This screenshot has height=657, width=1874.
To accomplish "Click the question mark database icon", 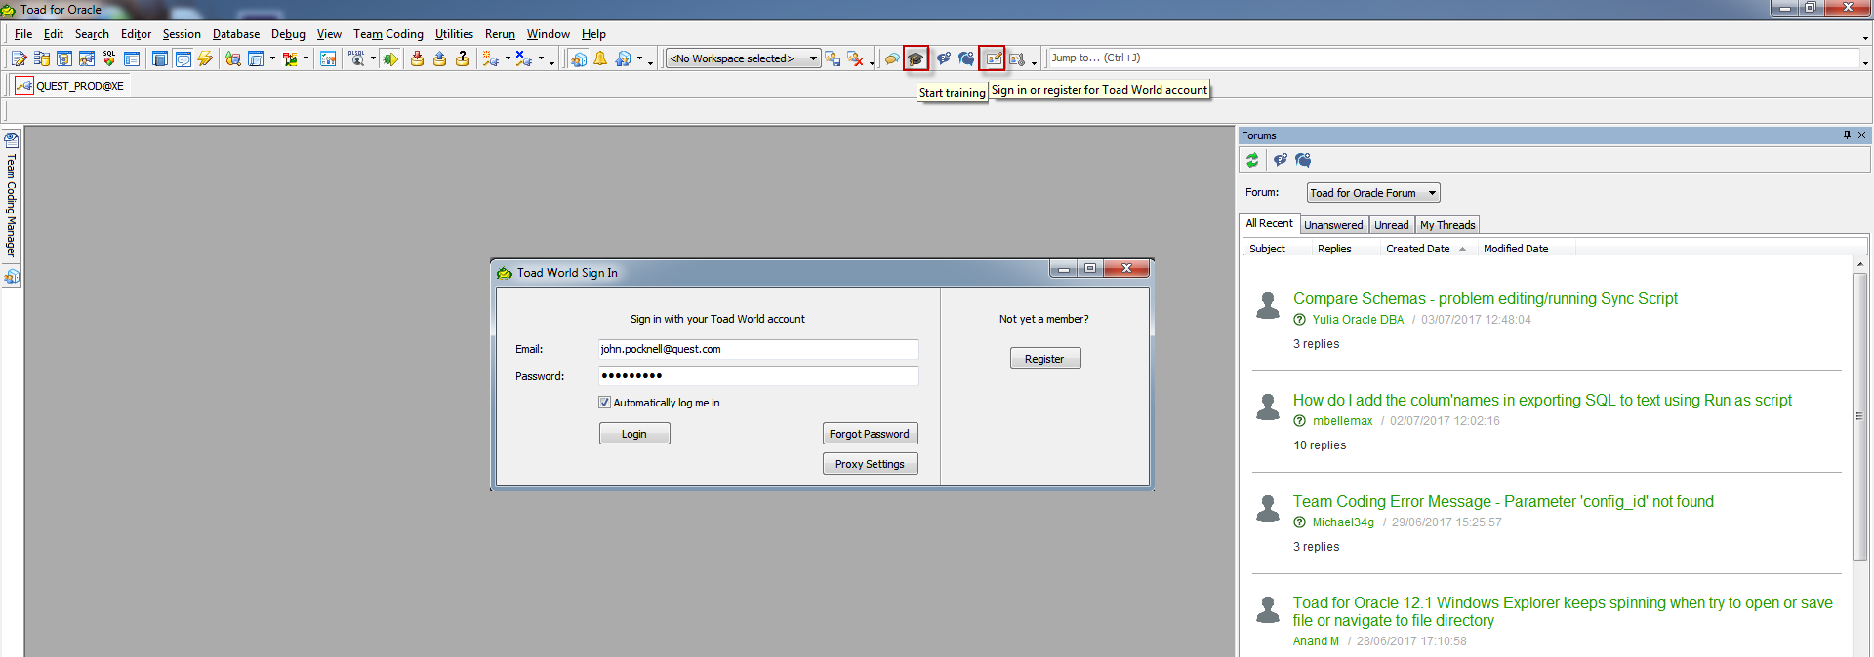I will (x=462, y=58).
